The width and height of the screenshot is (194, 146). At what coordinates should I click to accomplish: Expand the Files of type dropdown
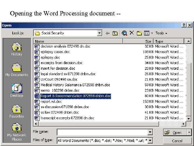coord(150,141)
